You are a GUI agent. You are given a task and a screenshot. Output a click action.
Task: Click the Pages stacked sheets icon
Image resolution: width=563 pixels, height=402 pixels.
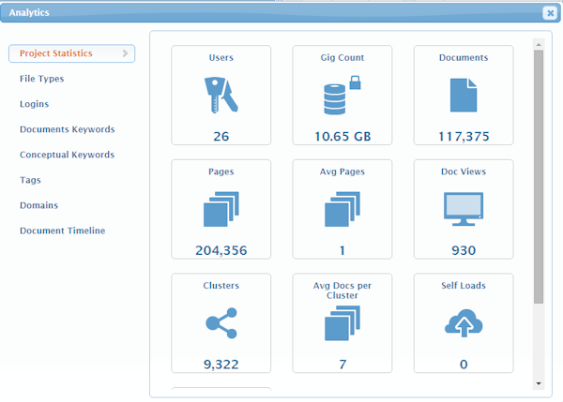pyautogui.click(x=221, y=209)
